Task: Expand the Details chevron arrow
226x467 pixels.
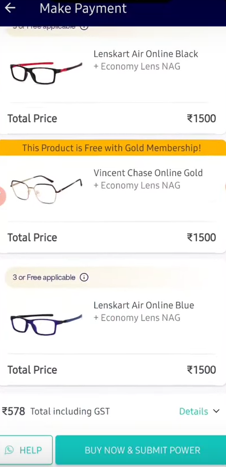Action: point(216,411)
